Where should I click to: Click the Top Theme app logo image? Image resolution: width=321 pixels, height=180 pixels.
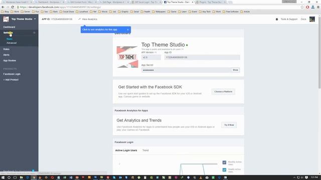(127, 57)
